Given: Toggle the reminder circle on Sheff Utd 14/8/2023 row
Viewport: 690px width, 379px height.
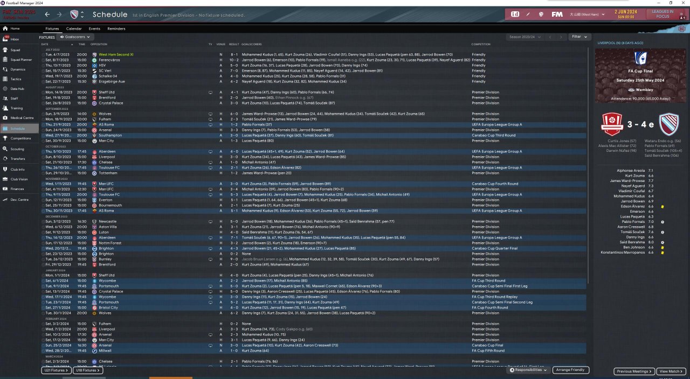Looking at the screenshot, I should (43, 92).
